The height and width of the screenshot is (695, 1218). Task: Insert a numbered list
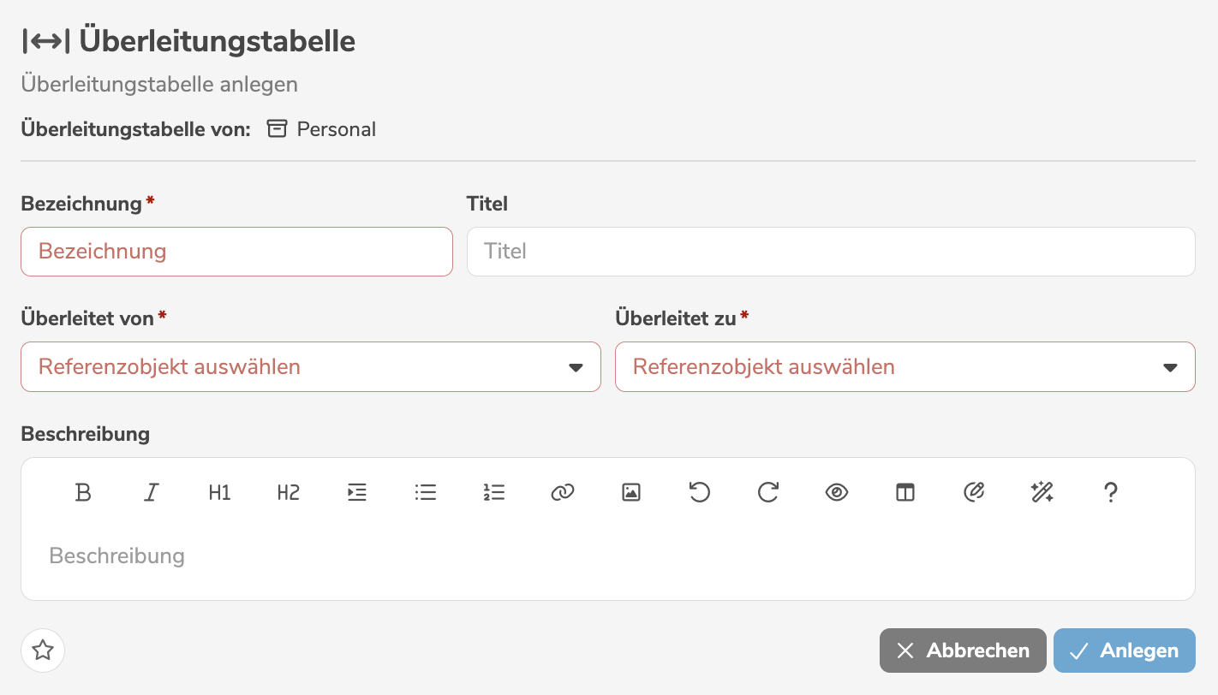pyautogui.click(x=494, y=492)
